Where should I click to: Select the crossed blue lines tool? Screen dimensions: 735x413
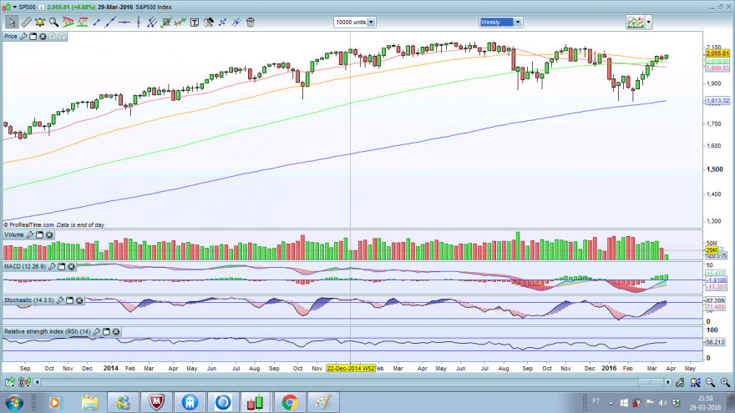click(236, 22)
